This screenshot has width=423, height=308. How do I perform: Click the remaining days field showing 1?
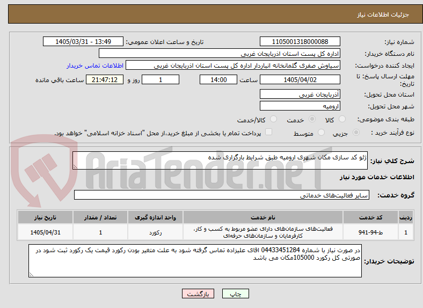coord(161,79)
